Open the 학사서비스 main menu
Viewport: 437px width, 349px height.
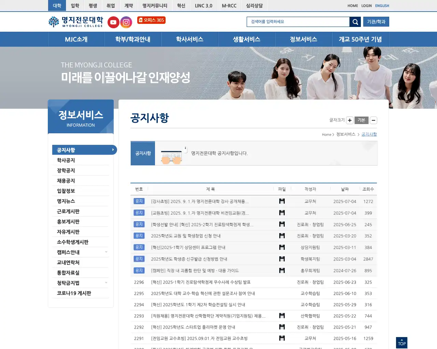190,39
